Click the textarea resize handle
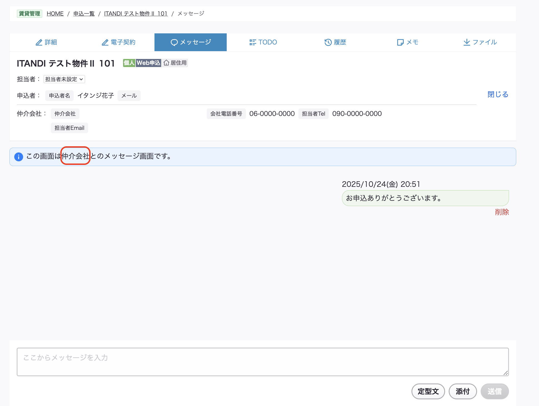Image resolution: width=539 pixels, height=406 pixels. 506,373
